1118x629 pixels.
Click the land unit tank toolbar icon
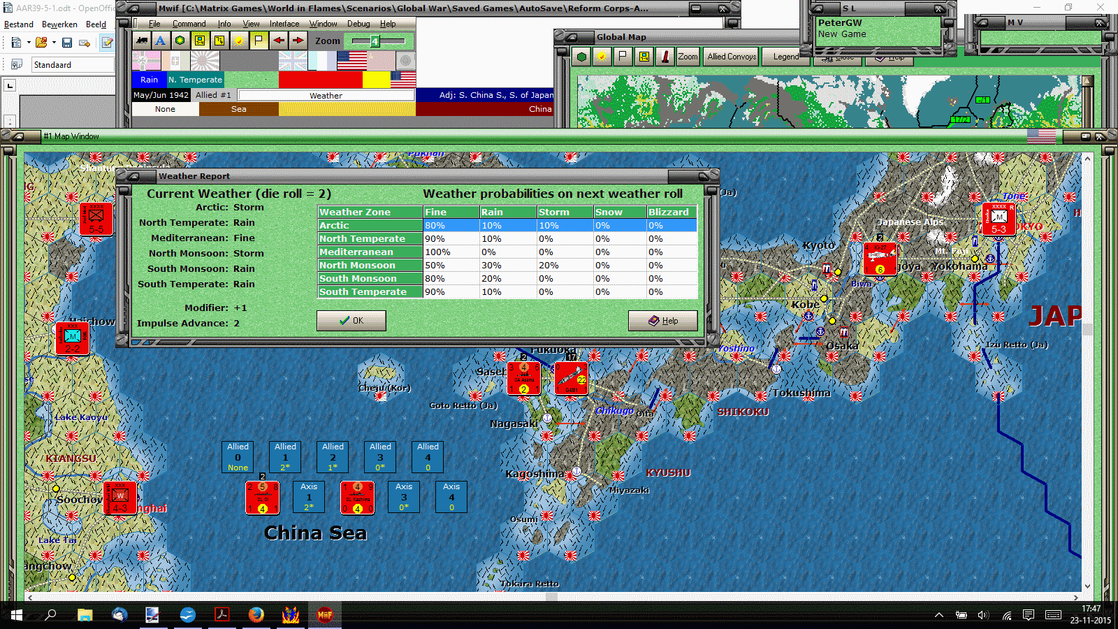coord(142,41)
